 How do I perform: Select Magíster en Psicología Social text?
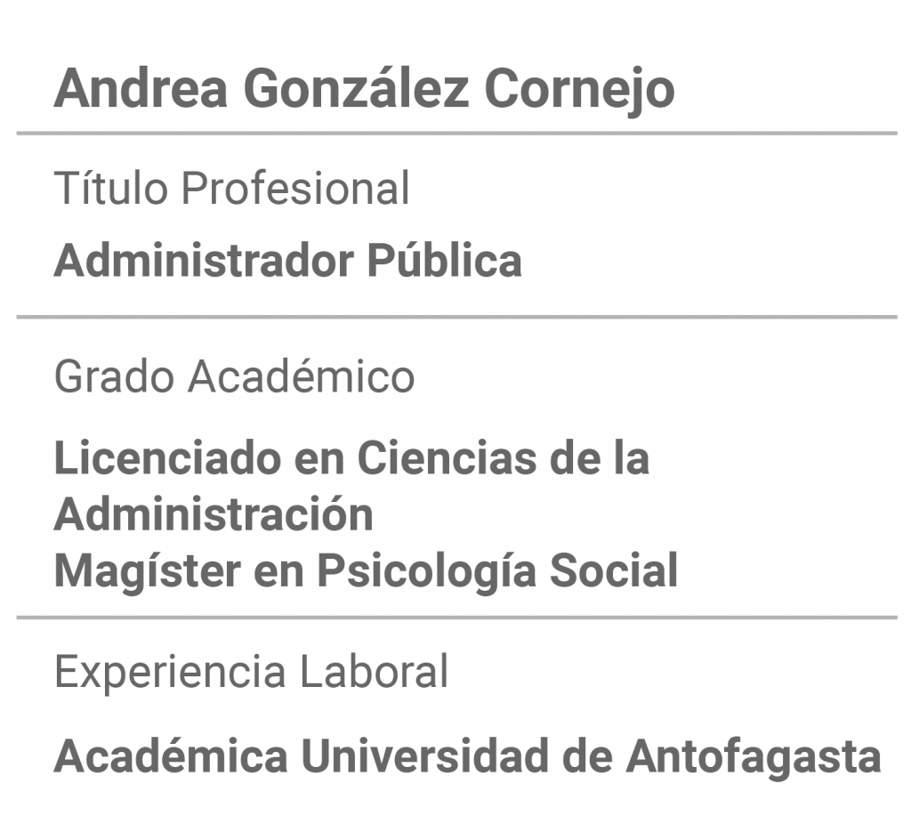[366, 571]
